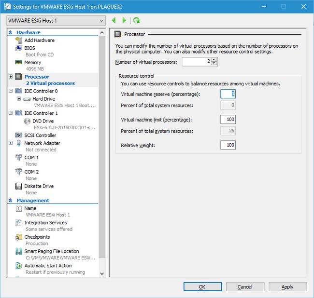Image resolution: width=314 pixels, height=298 pixels.
Task: Click 'Not connected' under Network Adapter
Action: coord(41,149)
